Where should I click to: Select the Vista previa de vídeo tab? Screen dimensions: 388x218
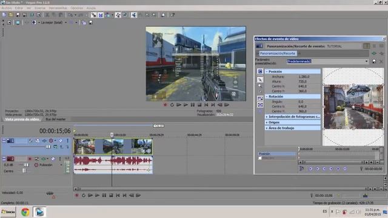[x=22, y=119]
